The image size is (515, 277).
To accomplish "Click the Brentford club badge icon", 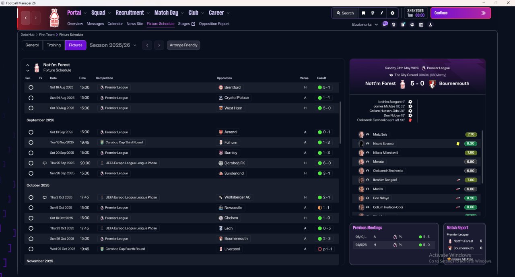I will 220,87.
